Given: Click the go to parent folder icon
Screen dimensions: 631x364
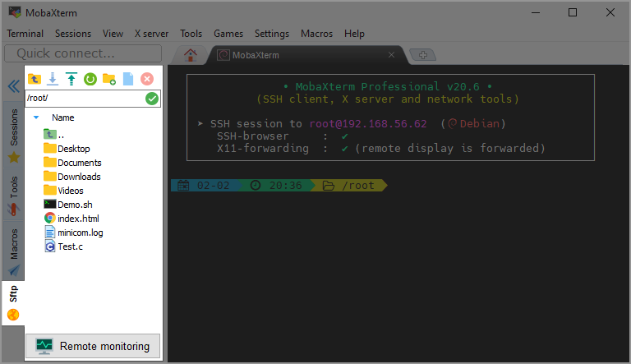Looking at the screenshot, I should coord(34,79).
